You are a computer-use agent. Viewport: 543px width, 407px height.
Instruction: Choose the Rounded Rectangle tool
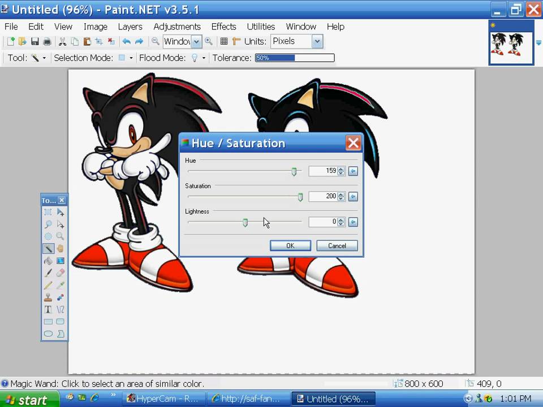(61, 322)
